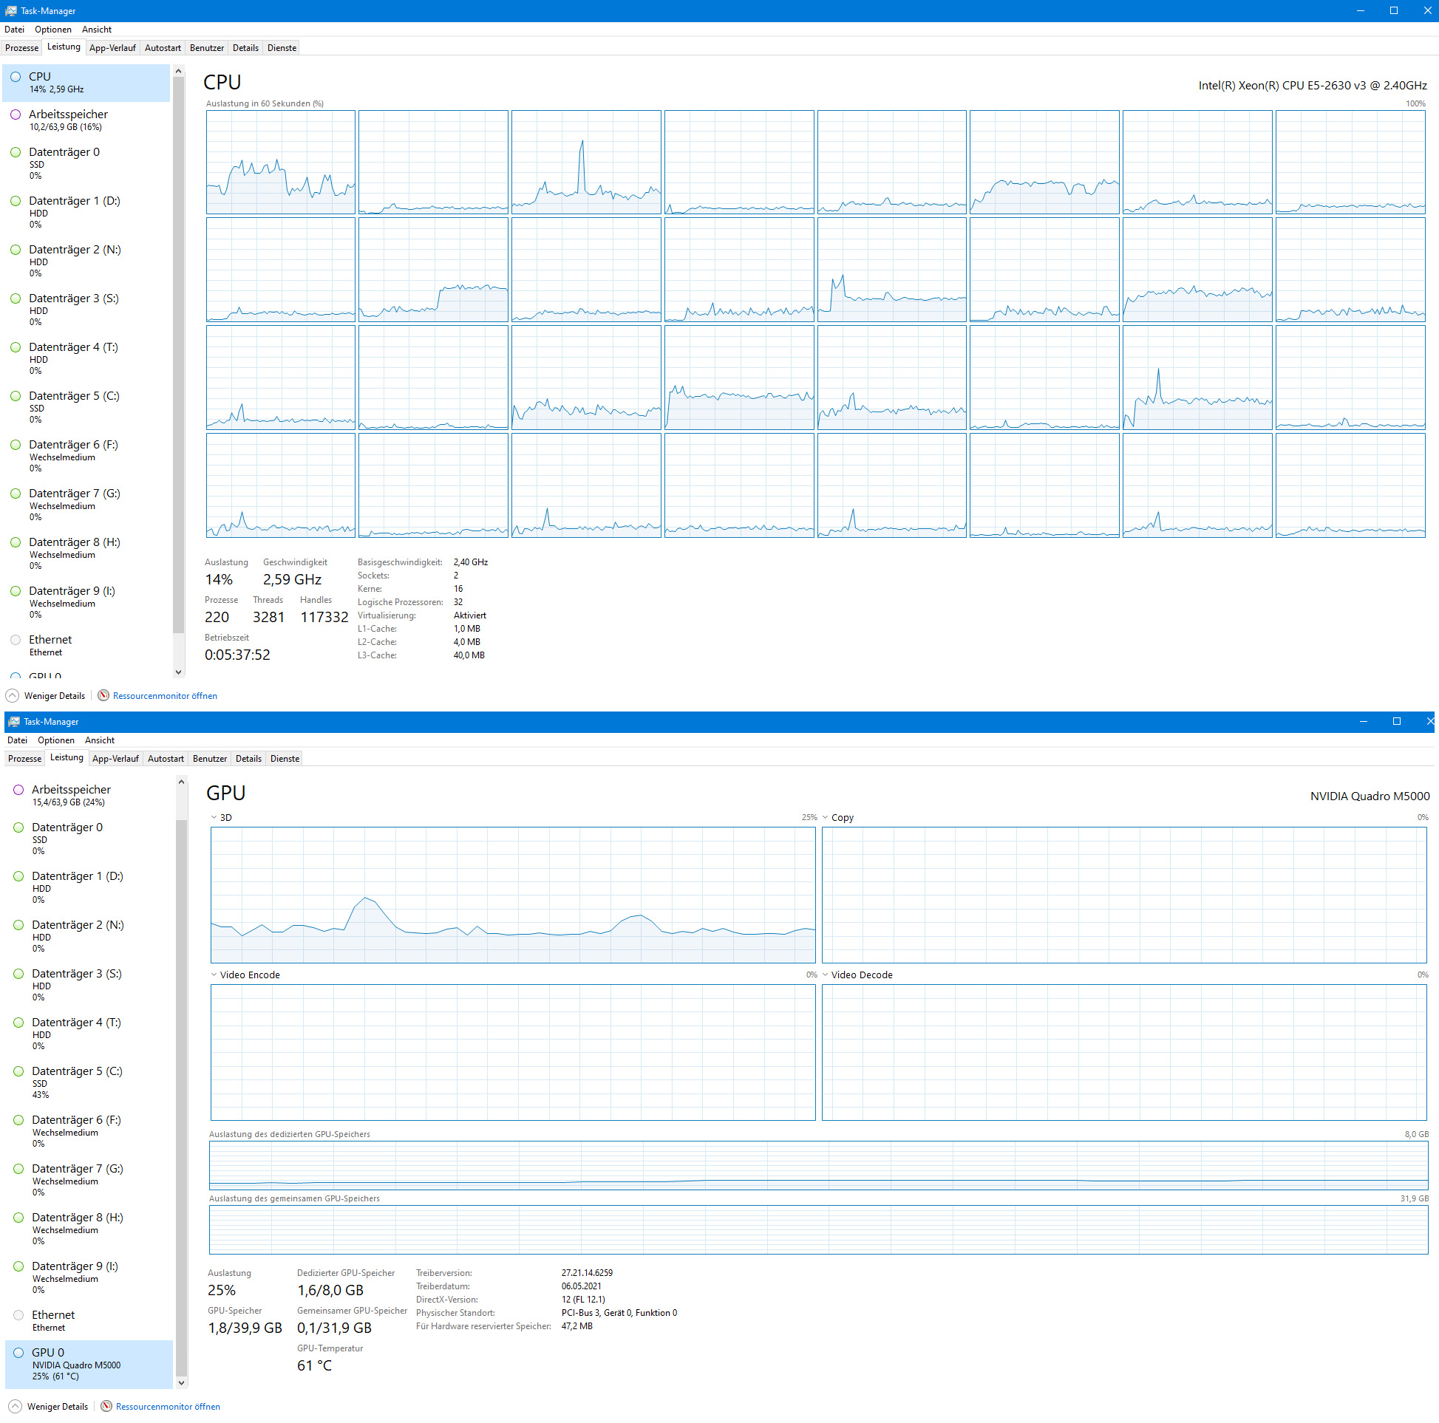This screenshot has height=1423, width=1439.
Task: Click the Ethernet circle icon in the bottom sidebar
Action: point(18,1315)
